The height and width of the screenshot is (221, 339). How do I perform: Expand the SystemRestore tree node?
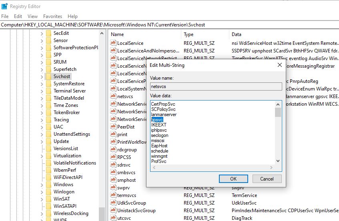coord(42,84)
